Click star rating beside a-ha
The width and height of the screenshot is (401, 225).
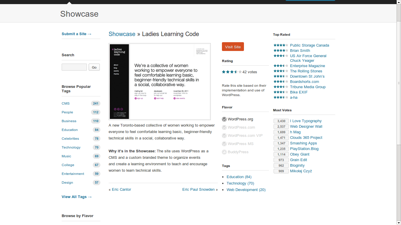coord(281,97)
